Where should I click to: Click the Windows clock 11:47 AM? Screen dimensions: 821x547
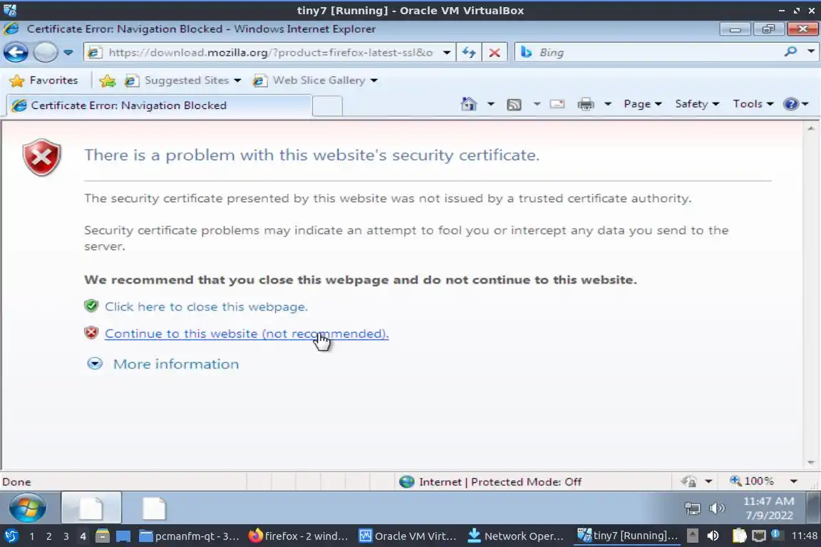[x=769, y=508]
